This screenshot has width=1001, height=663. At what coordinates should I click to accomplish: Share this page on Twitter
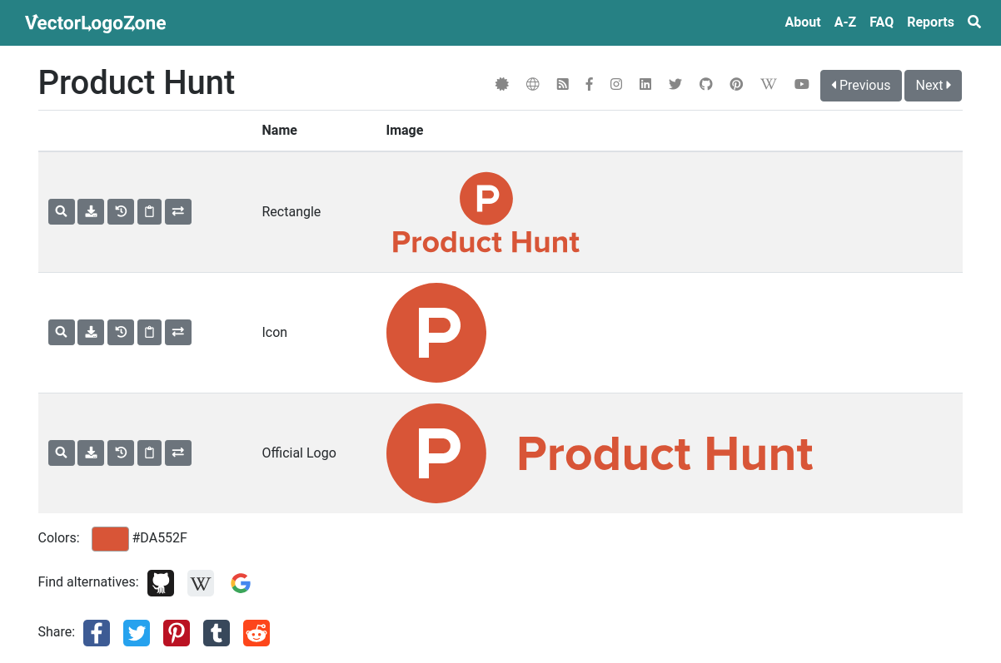point(137,633)
